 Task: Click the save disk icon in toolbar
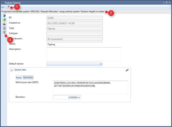tap(3, 7)
